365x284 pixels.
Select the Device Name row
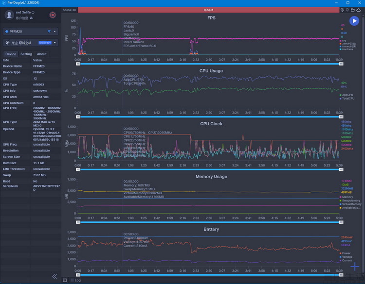(x=31, y=66)
